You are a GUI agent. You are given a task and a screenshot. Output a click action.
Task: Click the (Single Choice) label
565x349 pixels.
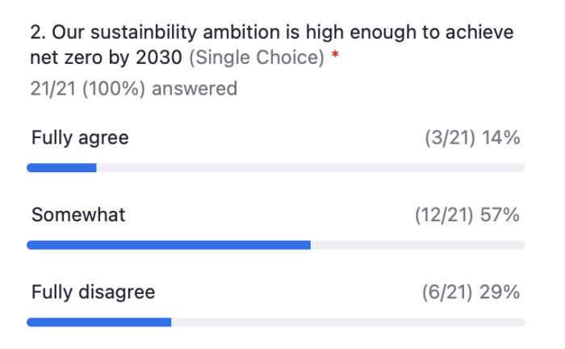point(257,57)
